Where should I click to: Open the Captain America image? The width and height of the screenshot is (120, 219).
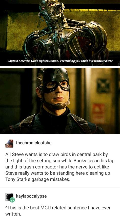[60, 101]
